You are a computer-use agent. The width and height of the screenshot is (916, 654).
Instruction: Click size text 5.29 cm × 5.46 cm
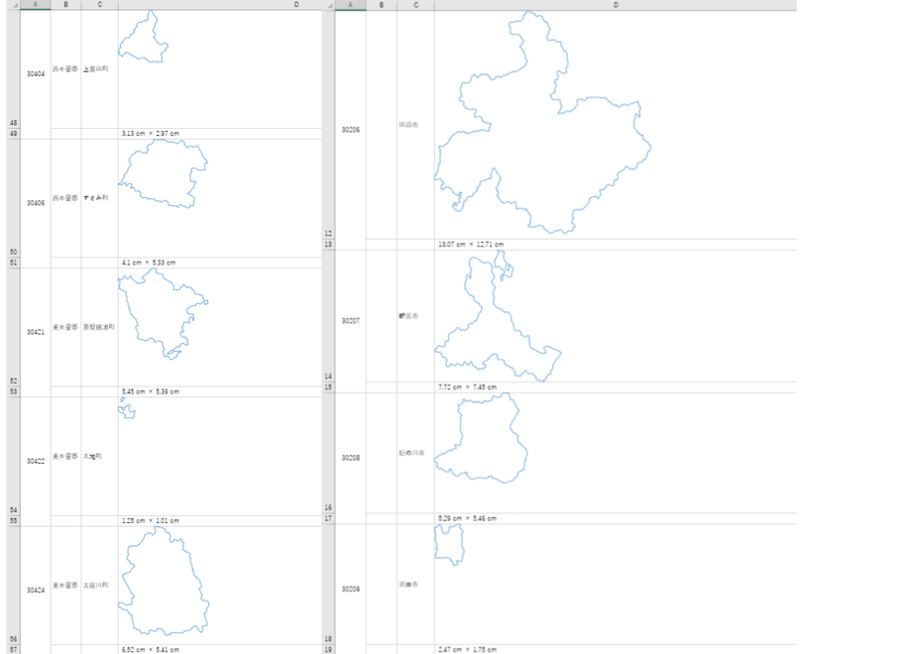click(467, 518)
